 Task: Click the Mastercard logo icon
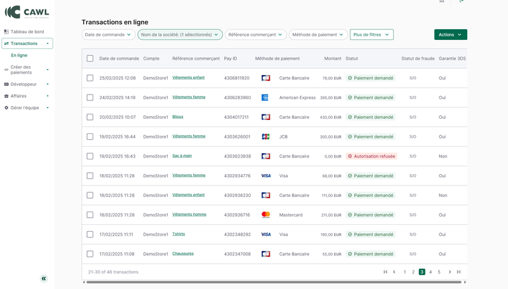coord(265,215)
